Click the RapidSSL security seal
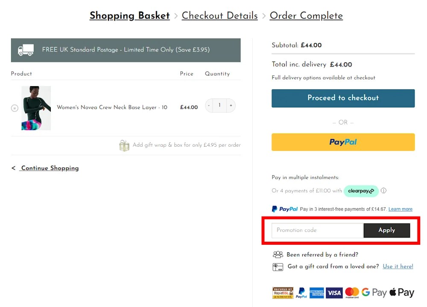Screen dimensions: 427x307 coord(283,293)
